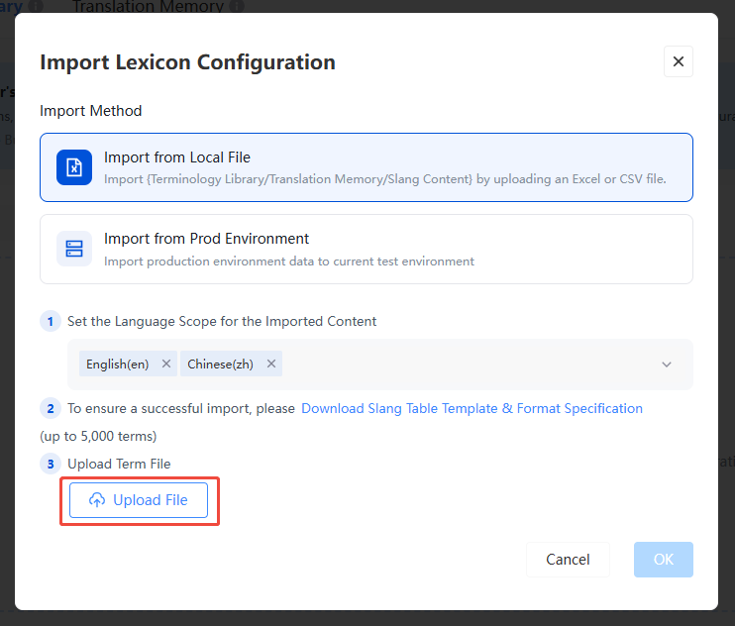The width and height of the screenshot is (735, 626).
Task: Cancel the import dialog
Action: click(568, 559)
